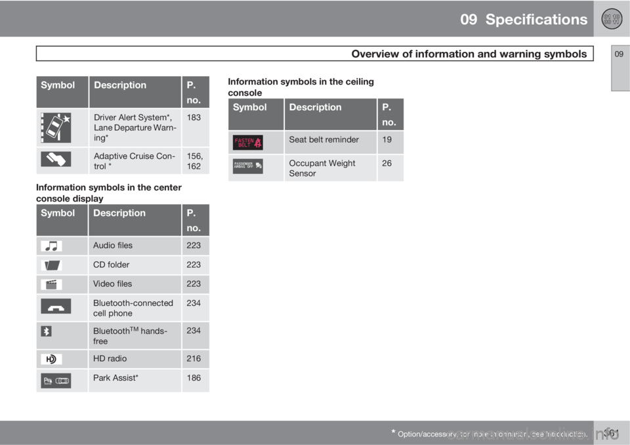Select the red Fasten Belt reminder icon
Viewport: 630px width, 445px height.
248,142
